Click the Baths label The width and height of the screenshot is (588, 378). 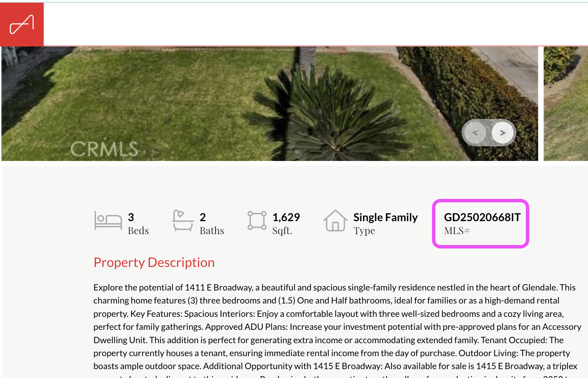(212, 231)
